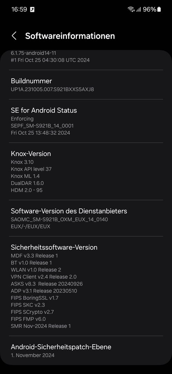This screenshot has height=374, width=172.
Task: Tap the SMR Nov-2024 Release 1 line
Action: tap(41, 326)
